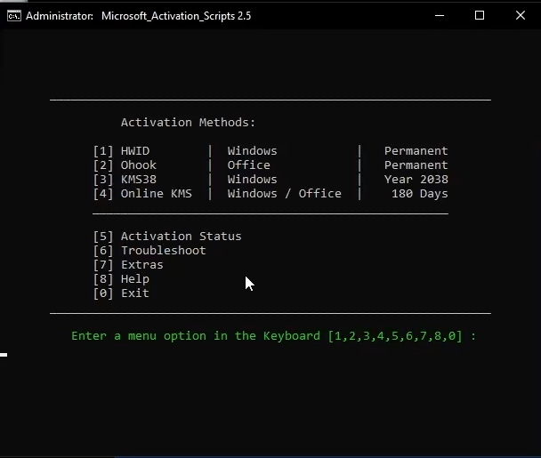541x458 pixels.
Task: Click the Windows / Office product text
Action: (x=284, y=194)
